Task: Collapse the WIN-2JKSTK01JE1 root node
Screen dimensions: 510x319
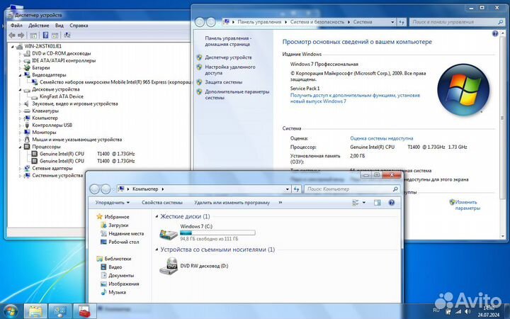Action: point(13,47)
